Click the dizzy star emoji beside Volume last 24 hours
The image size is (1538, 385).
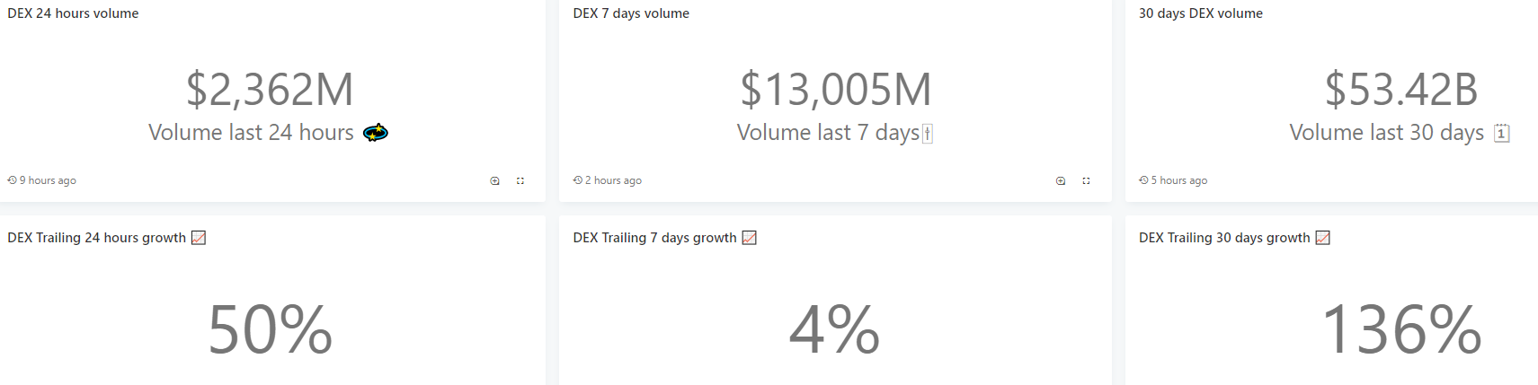tap(375, 133)
